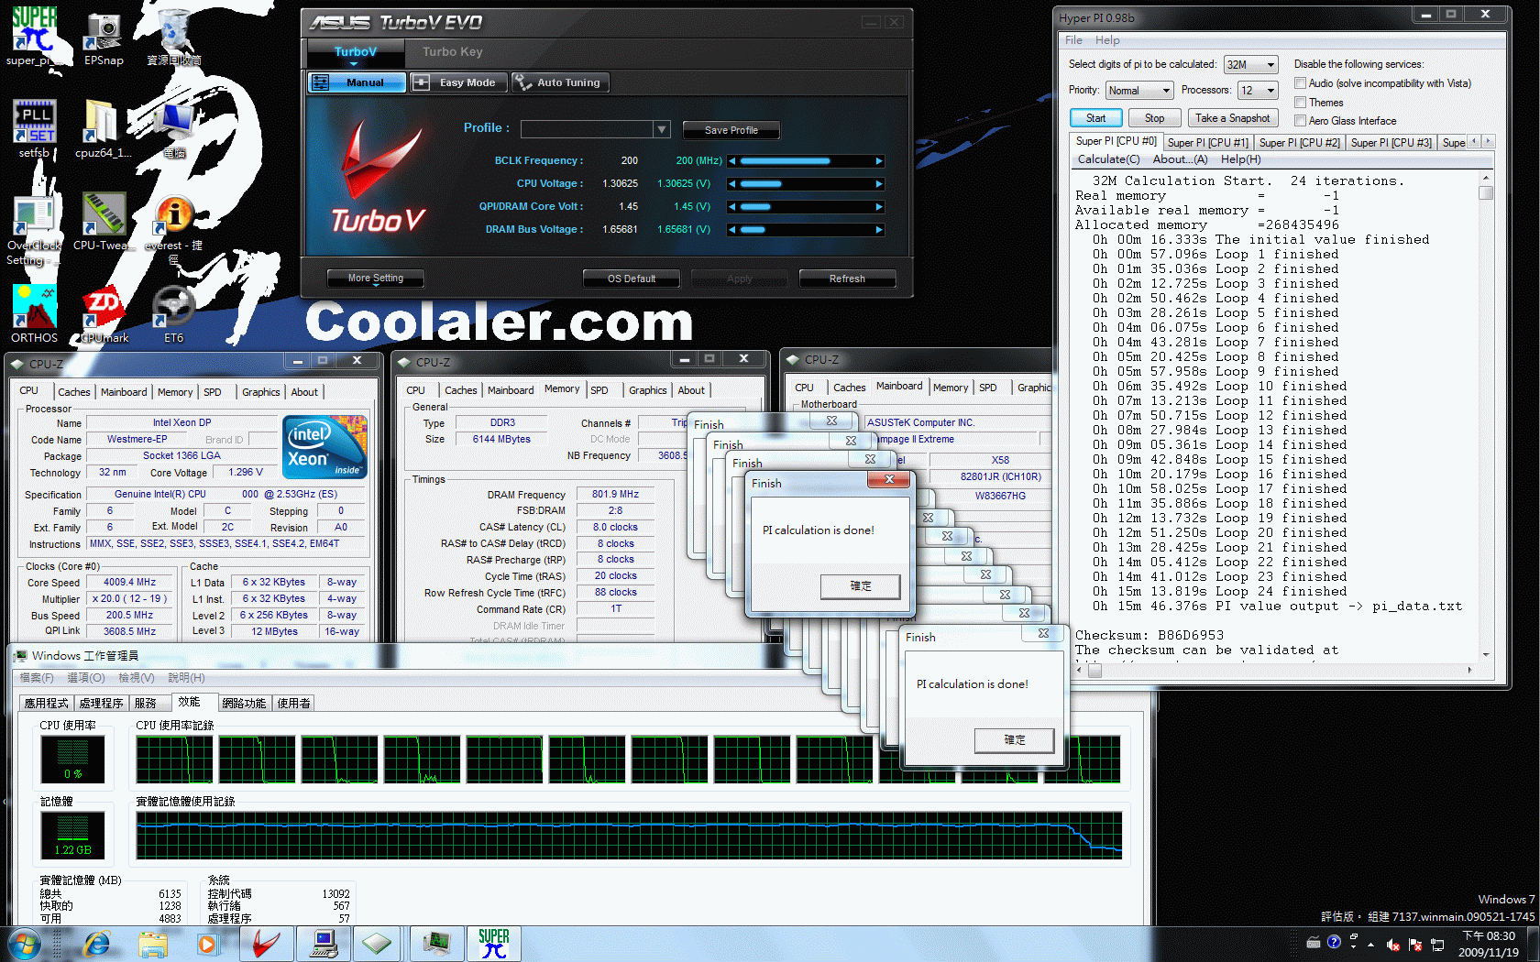Switch to TurboV taskbar button
1540x962 pixels.
point(267,944)
